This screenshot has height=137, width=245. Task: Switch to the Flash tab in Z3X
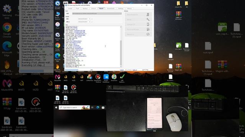click(77, 8)
